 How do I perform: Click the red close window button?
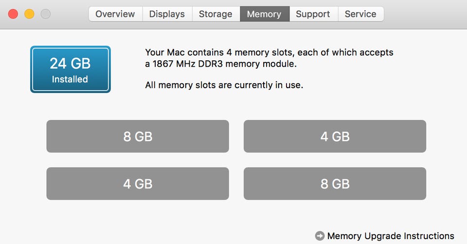point(13,14)
